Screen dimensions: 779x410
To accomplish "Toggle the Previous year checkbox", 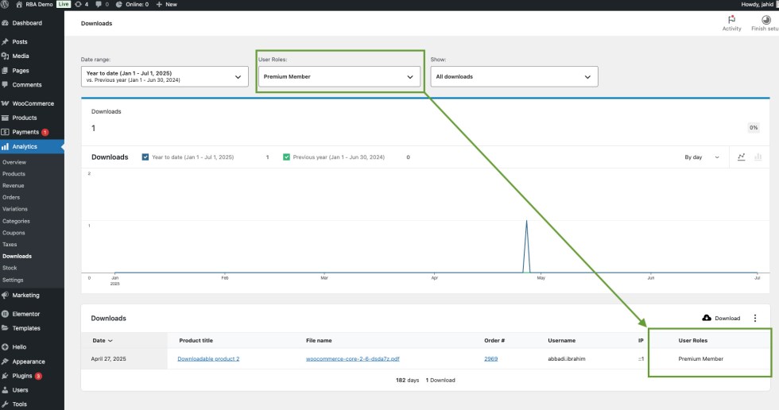I will 286,157.
